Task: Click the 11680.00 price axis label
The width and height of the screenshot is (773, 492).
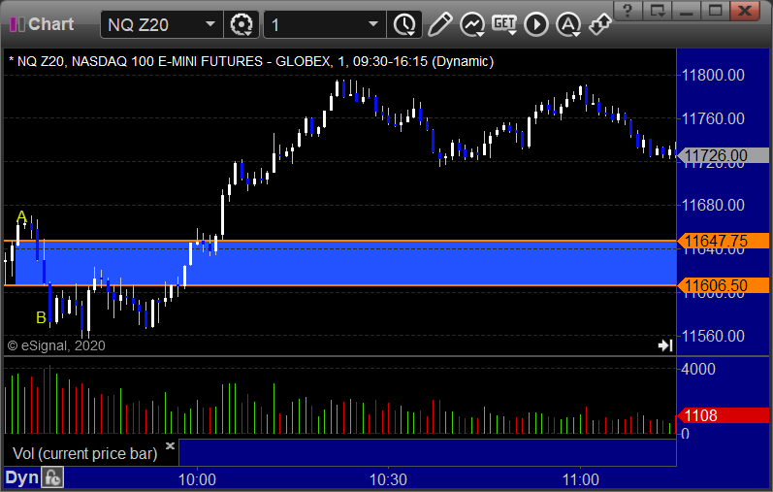Action: (x=713, y=205)
